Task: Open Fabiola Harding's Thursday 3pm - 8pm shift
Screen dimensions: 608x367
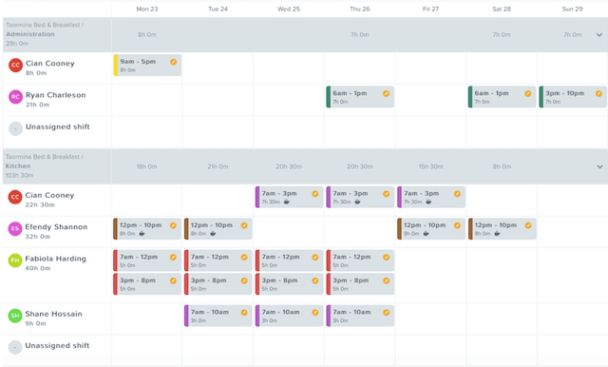Action: [x=360, y=284]
